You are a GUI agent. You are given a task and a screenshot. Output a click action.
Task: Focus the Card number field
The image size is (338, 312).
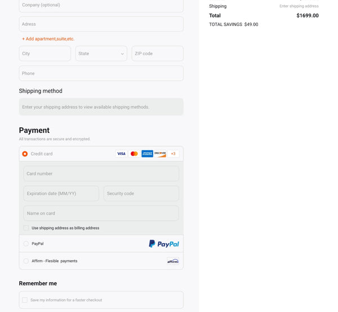point(101,173)
